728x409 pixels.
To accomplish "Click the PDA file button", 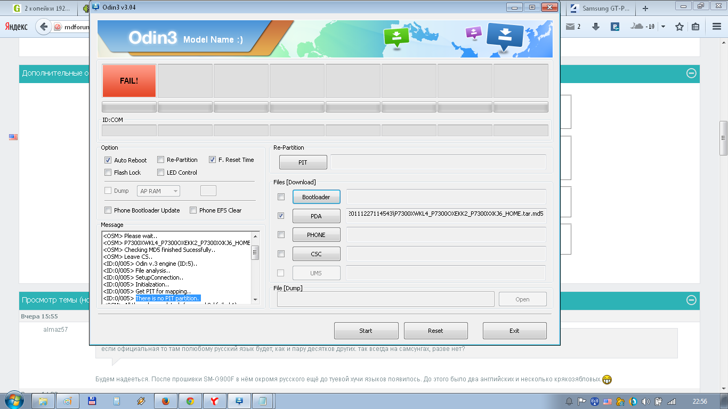I will (x=316, y=216).
